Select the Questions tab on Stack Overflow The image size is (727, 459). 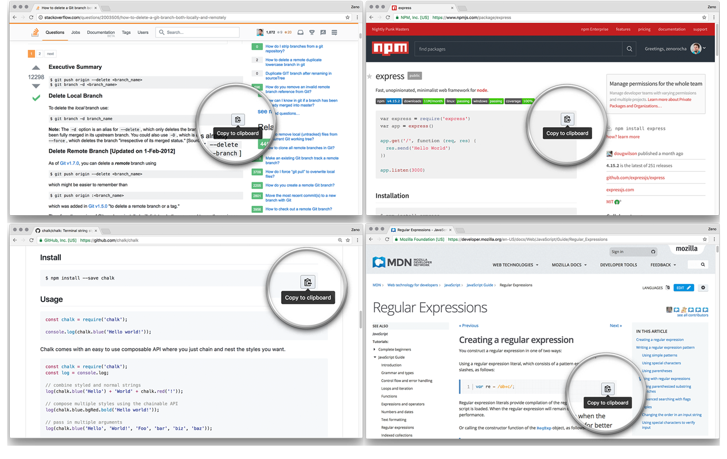(55, 33)
